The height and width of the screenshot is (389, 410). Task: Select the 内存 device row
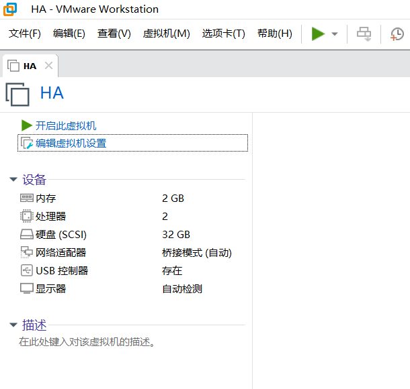tap(132, 199)
